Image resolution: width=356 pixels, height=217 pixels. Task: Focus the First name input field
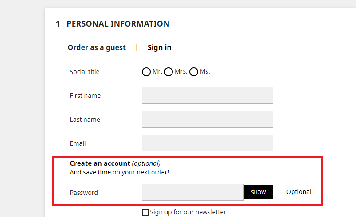[207, 95]
